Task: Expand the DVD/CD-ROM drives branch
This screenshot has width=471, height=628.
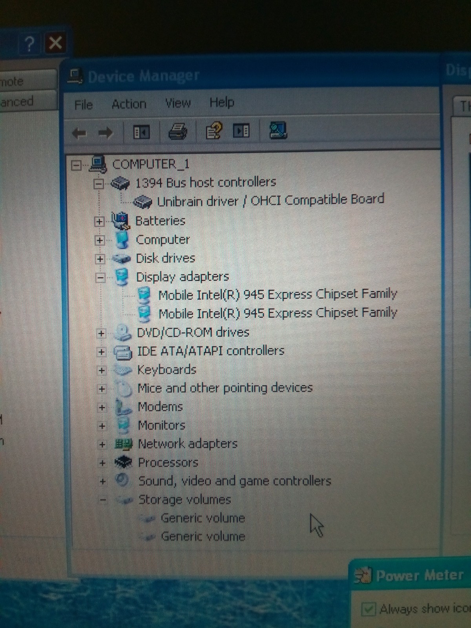Action: tap(101, 334)
